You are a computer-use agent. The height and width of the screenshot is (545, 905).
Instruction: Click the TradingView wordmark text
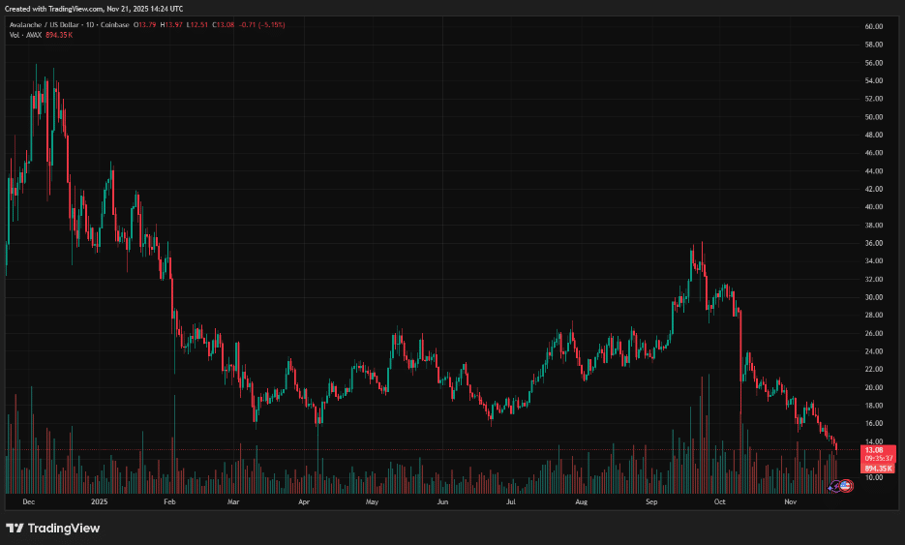(63, 528)
